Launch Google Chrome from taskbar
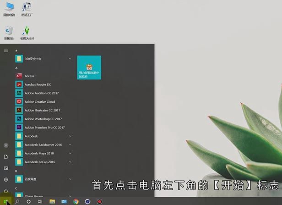 pyautogui.click(x=76, y=202)
